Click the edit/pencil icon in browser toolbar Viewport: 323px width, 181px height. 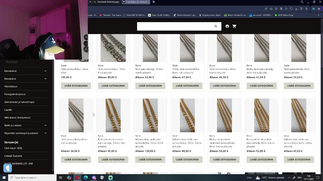(x=266, y=9)
